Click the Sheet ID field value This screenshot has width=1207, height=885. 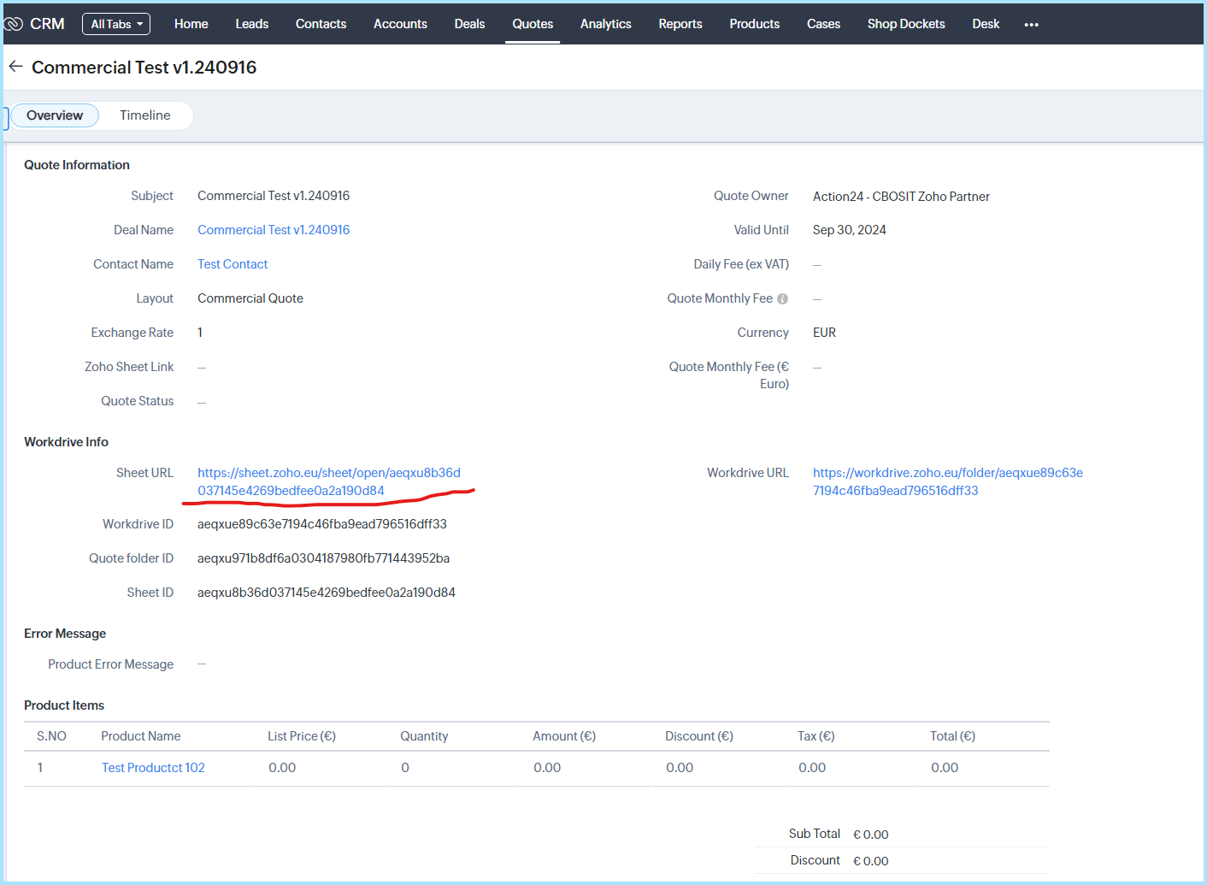(x=326, y=593)
